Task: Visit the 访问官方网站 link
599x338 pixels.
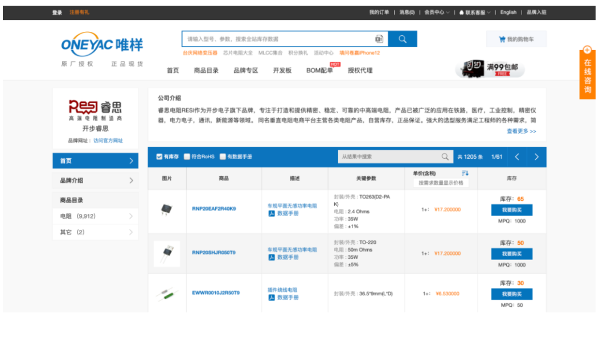Action: tap(108, 141)
